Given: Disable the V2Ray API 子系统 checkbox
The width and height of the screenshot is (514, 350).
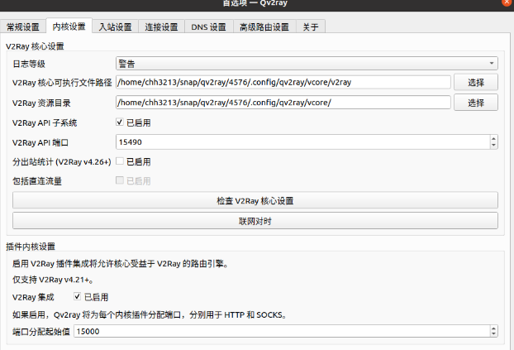Looking at the screenshot, I should (120, 122).
